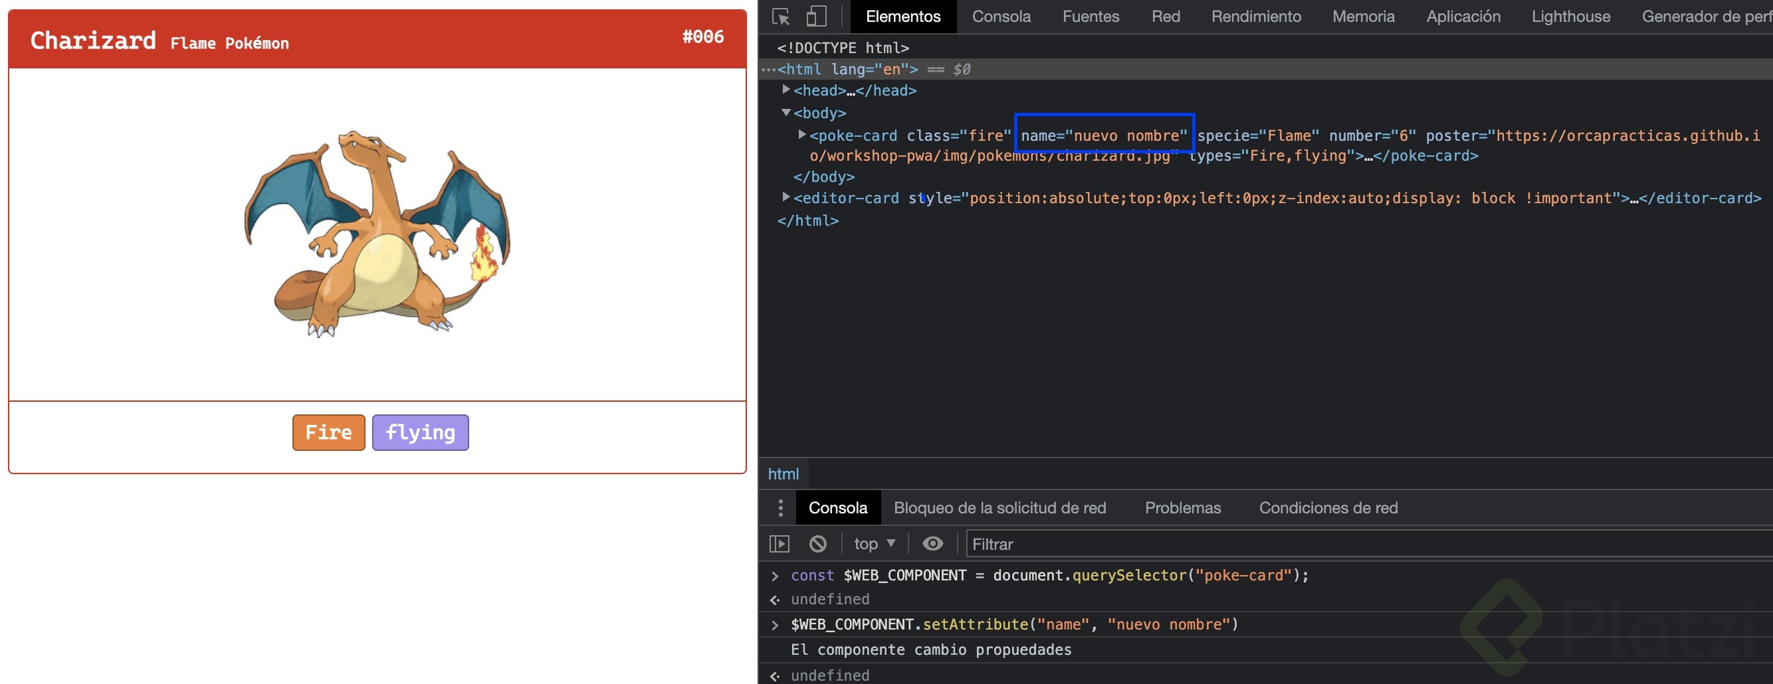Click the orange Fire type badge
Viewport: 1773px width, 684px height.
coord(328,433)
